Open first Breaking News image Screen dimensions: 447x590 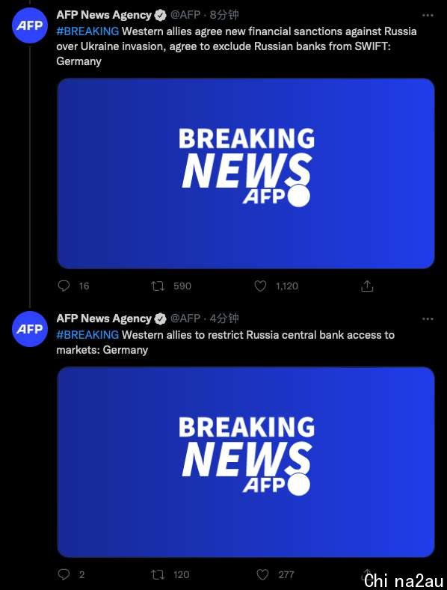click(x=246, y=173)
